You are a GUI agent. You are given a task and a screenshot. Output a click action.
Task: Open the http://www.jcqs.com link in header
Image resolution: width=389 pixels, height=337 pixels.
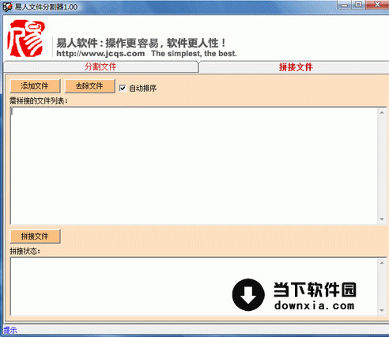(100, 54)
